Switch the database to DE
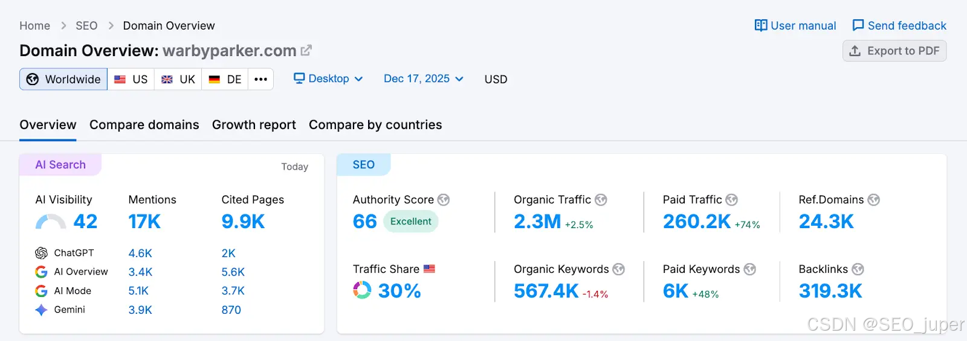This screenshot has width=967, height=341. 225,79
